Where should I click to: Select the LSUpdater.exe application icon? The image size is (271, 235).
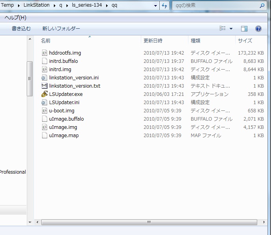44,94
